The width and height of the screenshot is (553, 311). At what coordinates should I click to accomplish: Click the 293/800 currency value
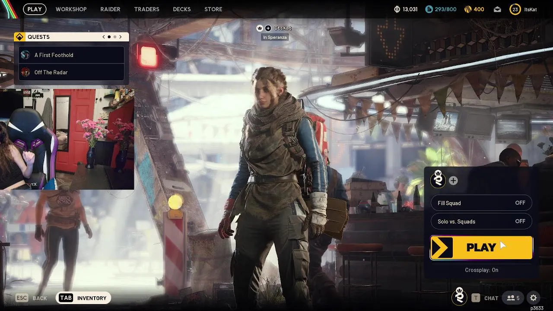445,10
